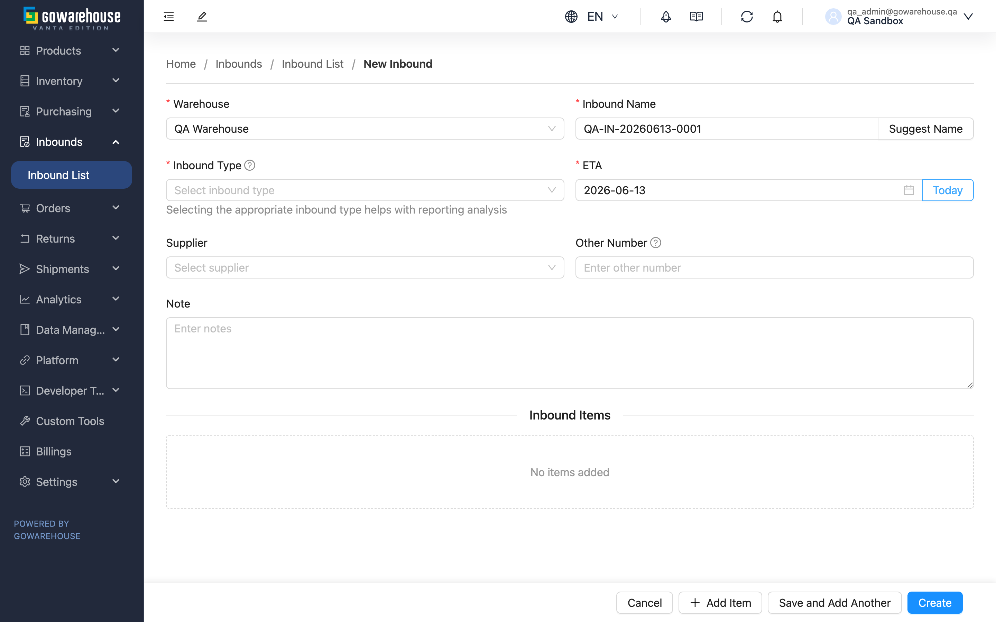Image resolution: width=996 pixels, height=622 pixels.
Task: Click Save and Add Another
Action: coord(834,603)
